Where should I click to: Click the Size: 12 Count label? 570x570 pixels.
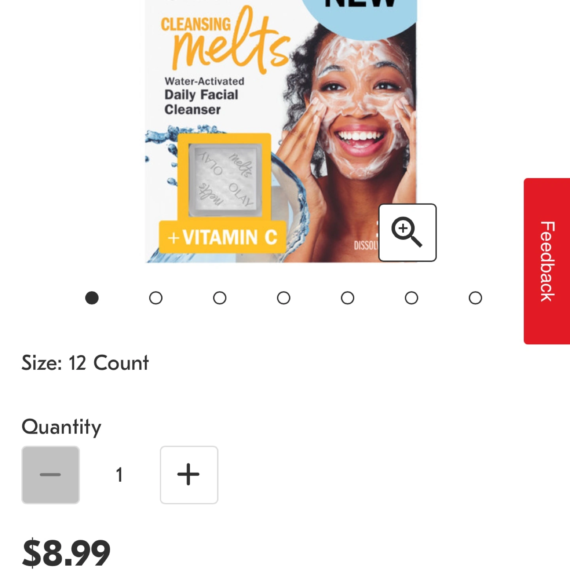click(x=85, y=363)
